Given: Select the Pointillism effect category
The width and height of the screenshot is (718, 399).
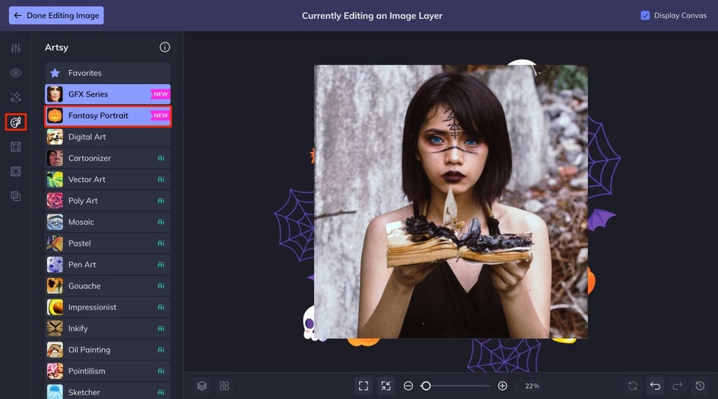Looking at the screenshot, I should (x=107, y=371).
